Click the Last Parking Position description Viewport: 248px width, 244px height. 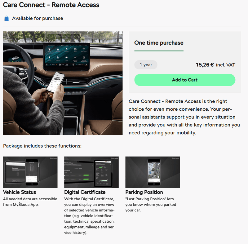[x=151, y=204]
